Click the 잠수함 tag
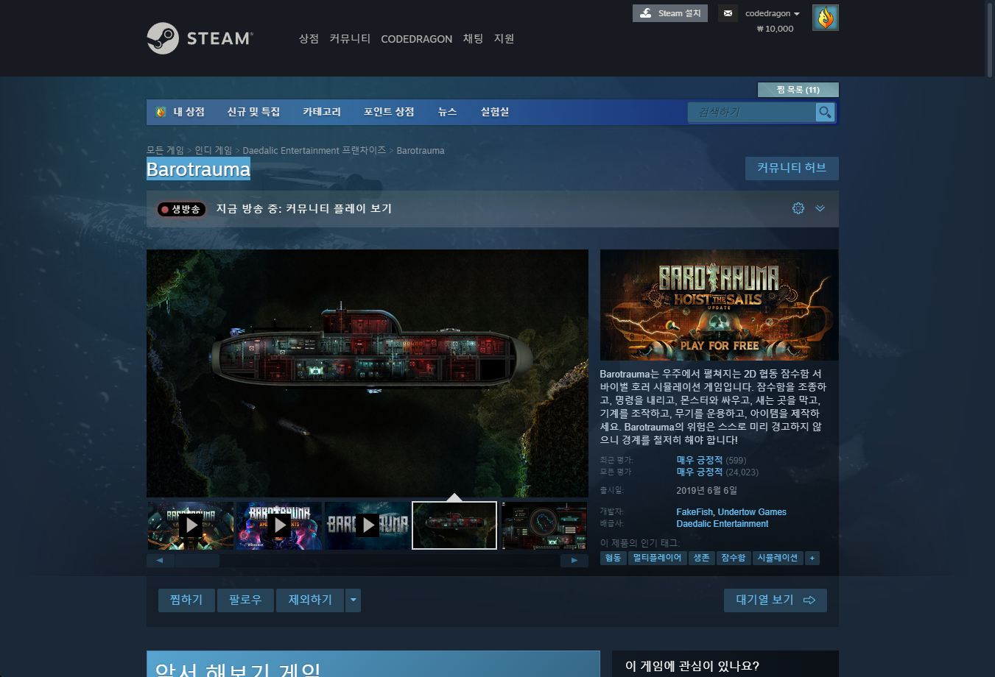The image size is (995, 677). click(733, 559)
